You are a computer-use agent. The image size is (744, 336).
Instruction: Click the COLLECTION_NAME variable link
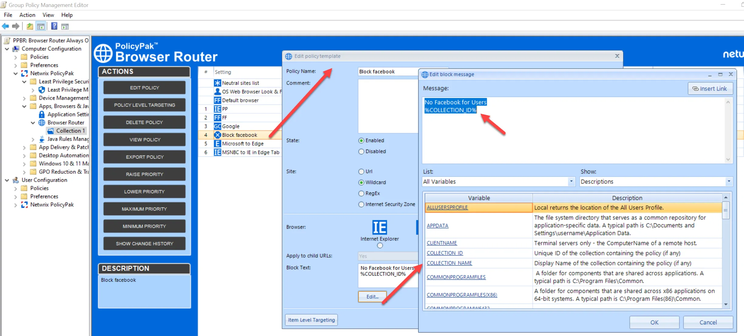coord(449,263)
